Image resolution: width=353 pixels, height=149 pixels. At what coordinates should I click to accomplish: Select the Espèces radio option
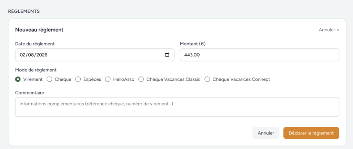pyautogui.click(x=78, y=79)
